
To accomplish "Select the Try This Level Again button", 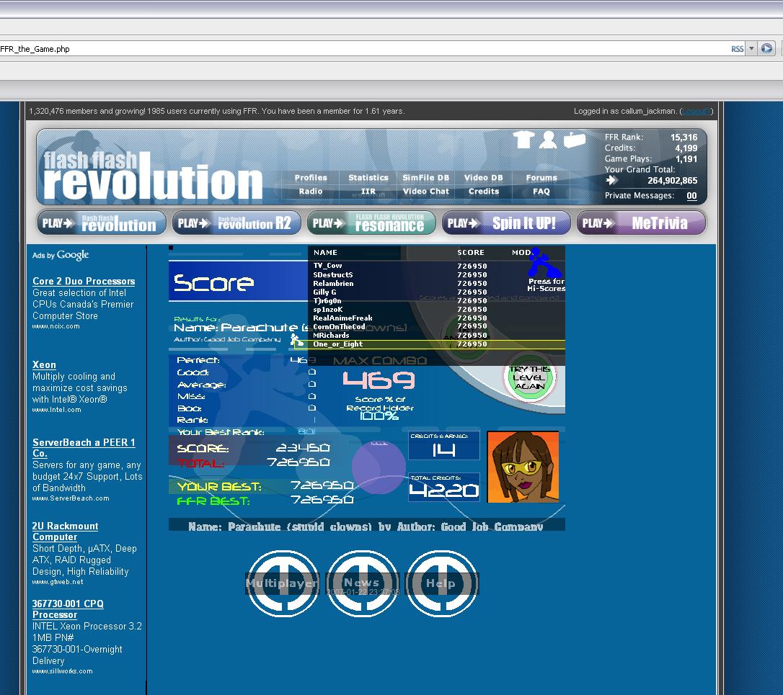I will (529, 377).
